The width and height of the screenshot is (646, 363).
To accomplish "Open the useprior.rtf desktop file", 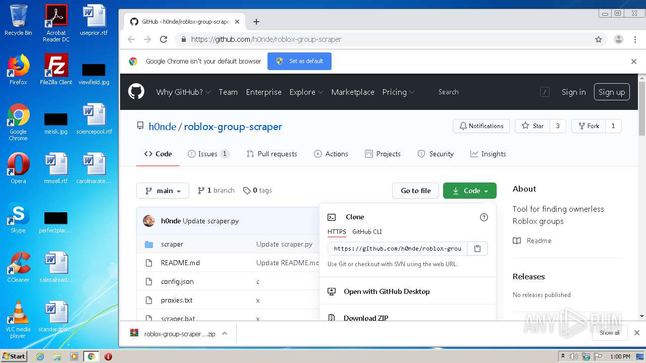I will click(x=94, y=20).
